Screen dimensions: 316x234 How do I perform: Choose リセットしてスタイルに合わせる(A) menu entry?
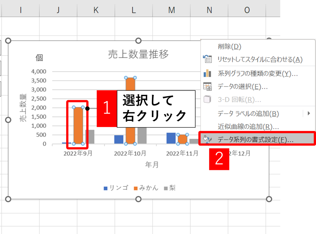(260, 59)
